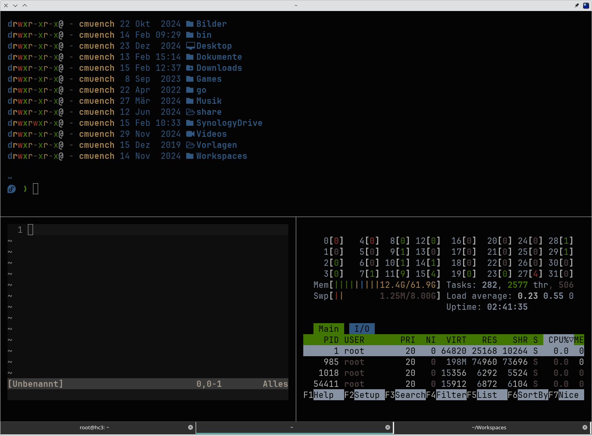The height and width of the screenshot is (436, 592).
Task: Select the htop process row with PID 1018
Action: (x=444, y=373)
